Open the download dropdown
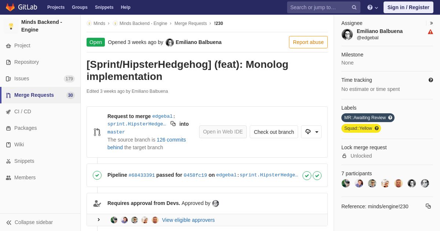 click(x=311, y=132)
